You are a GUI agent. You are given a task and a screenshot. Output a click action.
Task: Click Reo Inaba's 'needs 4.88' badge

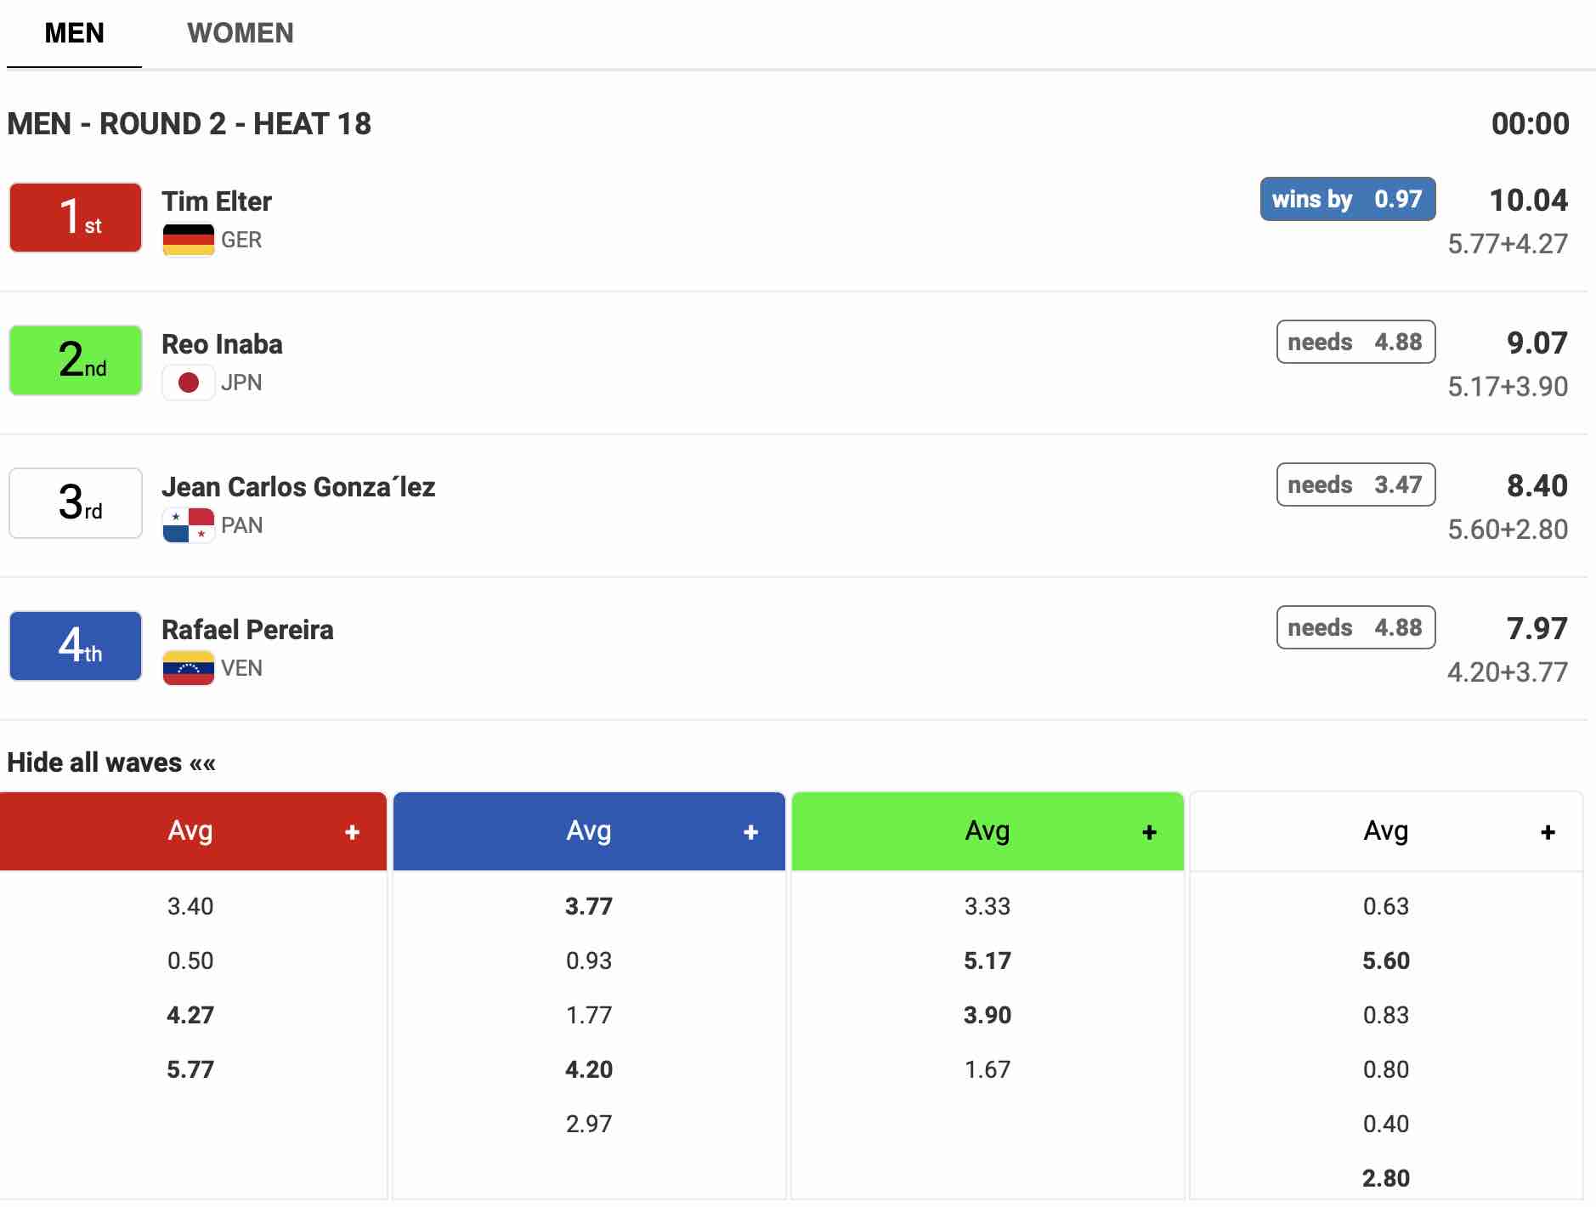(1355, 342)
